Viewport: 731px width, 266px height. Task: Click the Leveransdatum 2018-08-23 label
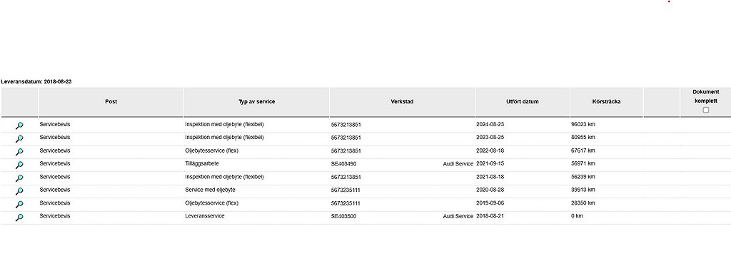36,81
